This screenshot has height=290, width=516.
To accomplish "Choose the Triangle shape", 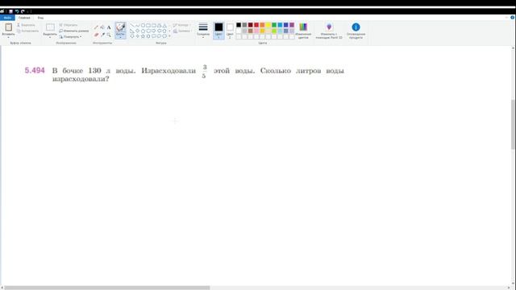I will click(164, 25).
